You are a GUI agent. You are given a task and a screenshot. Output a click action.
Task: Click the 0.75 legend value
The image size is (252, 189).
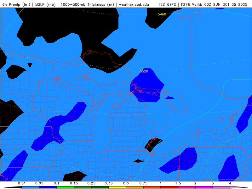[143, 183]
